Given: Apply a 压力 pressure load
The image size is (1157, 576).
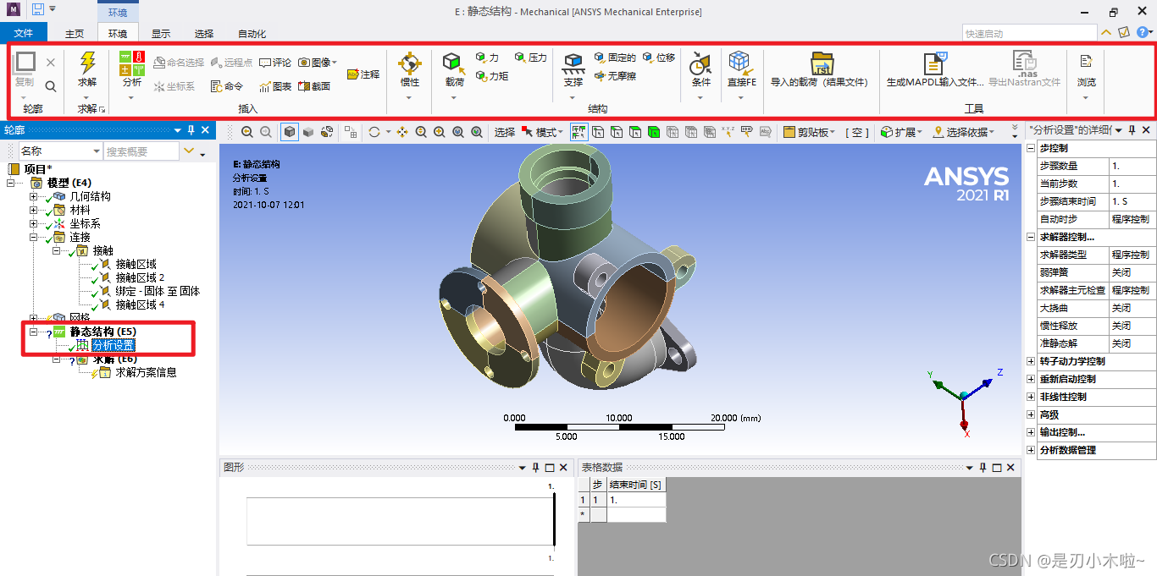Looking at the screenshot, I should point(531,58).
